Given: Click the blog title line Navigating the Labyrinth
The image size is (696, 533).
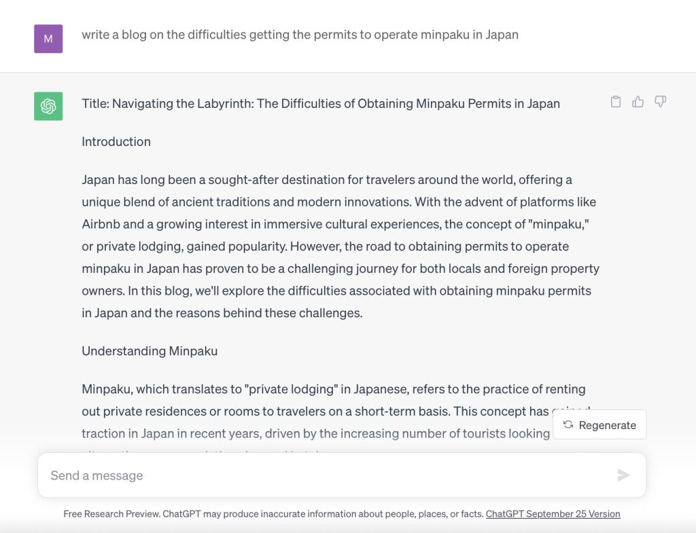Looking at the screenshot, I should point(321,103).
